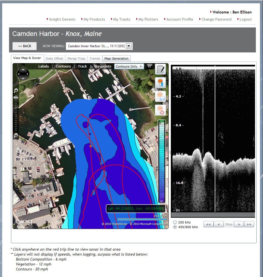Step sonar backward with < button
263x277 pixels.
[219, 224]
